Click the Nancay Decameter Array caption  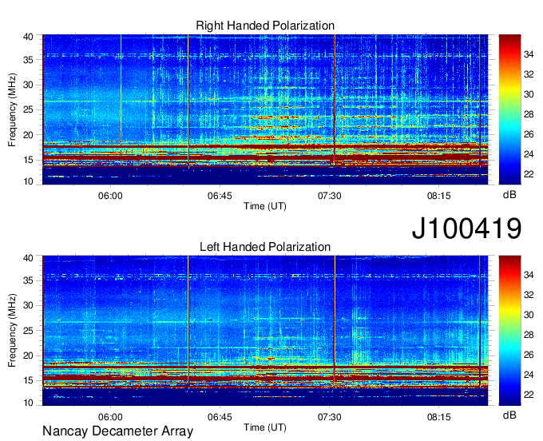(117, 431)
